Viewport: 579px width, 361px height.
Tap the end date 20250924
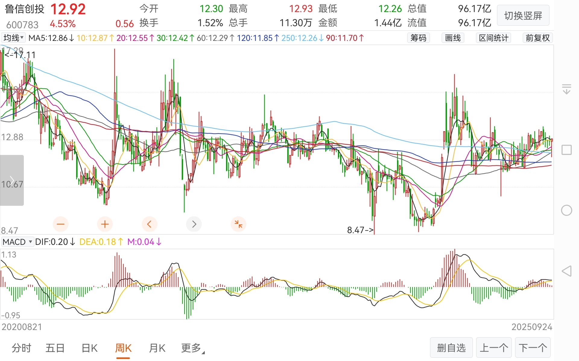[x=532, y=327]
